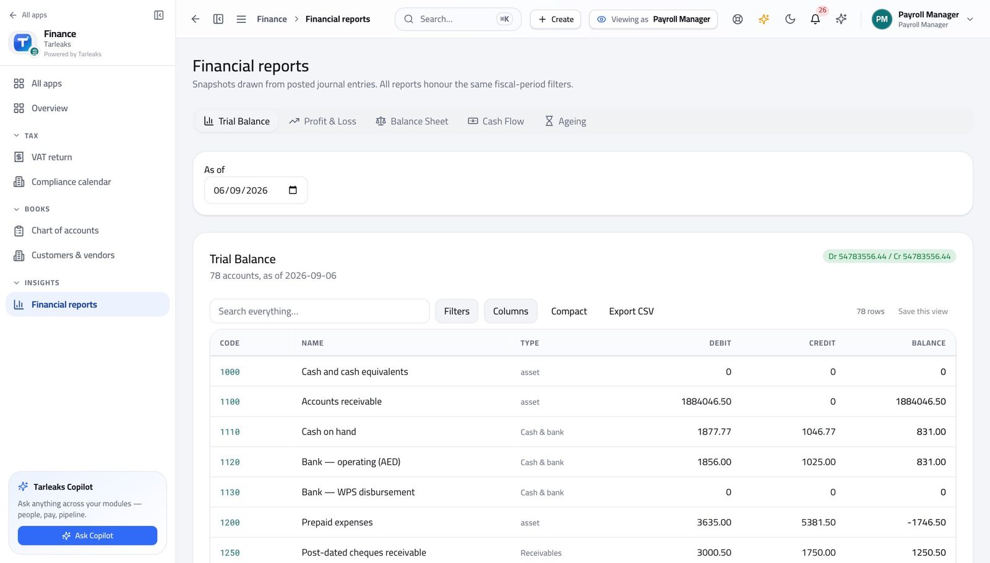Image resolution: width=990 pixels, height=563 pixels.
Task: Click the All apps grid icon
Action: tap(19, 83)
